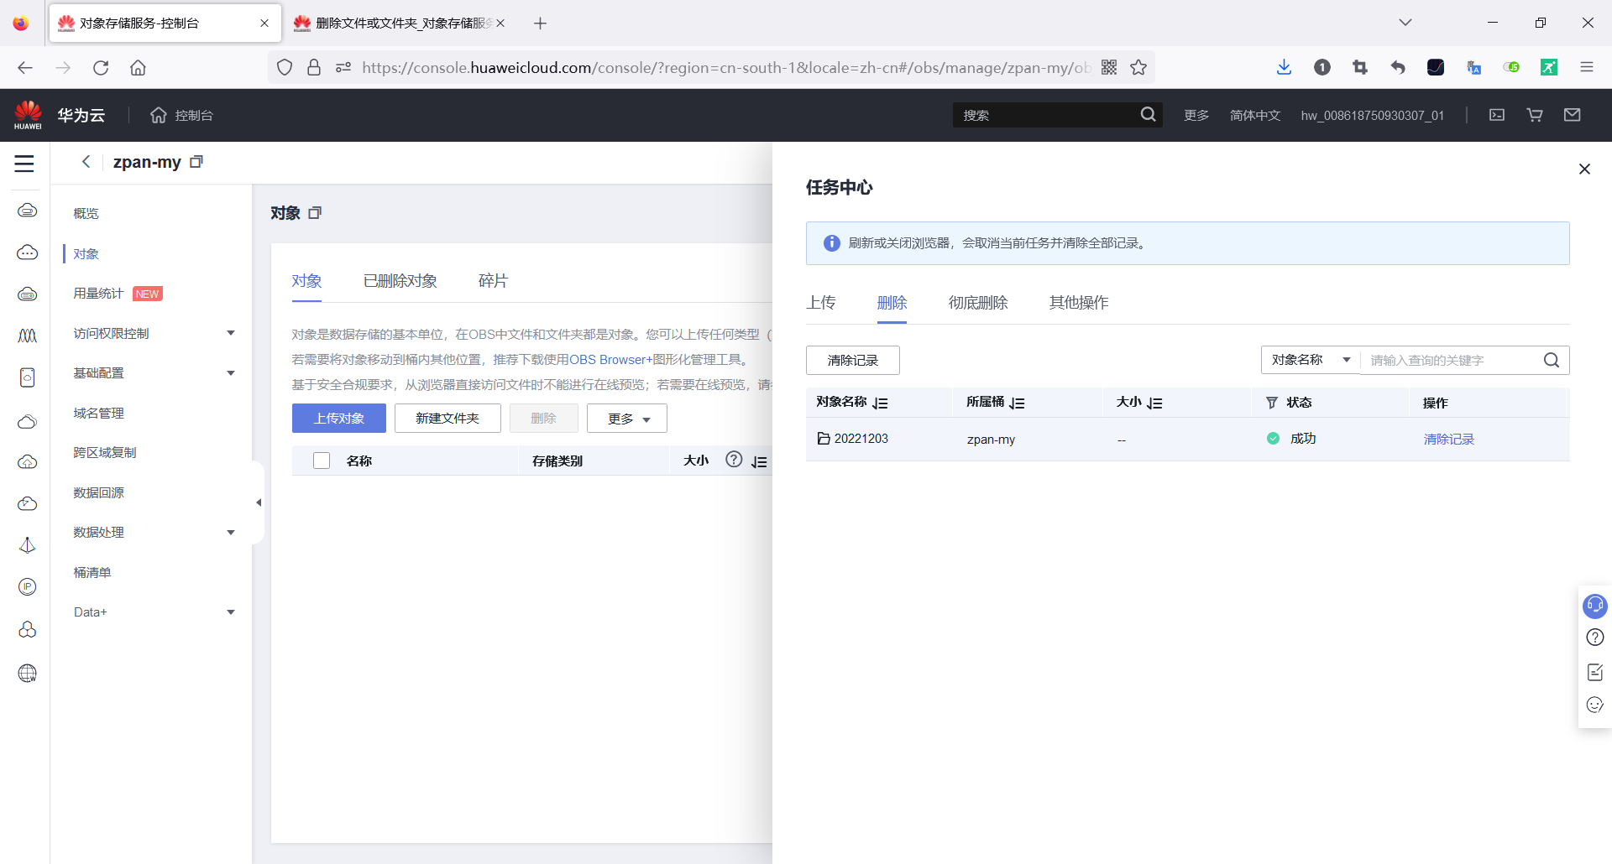Open the question mark help icon
This screenshot has height=864, width=1612.
(x=1594, y=638)
